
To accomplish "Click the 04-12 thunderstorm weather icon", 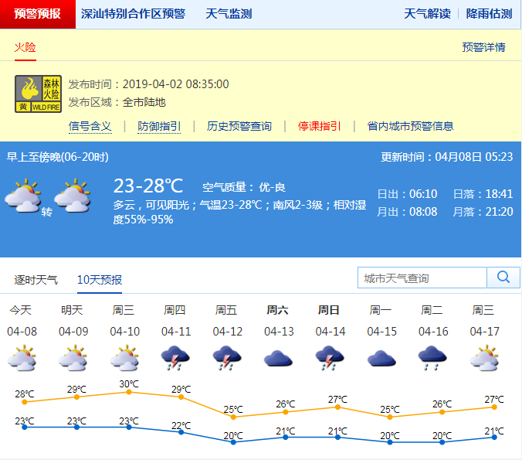I will [226, 358].
